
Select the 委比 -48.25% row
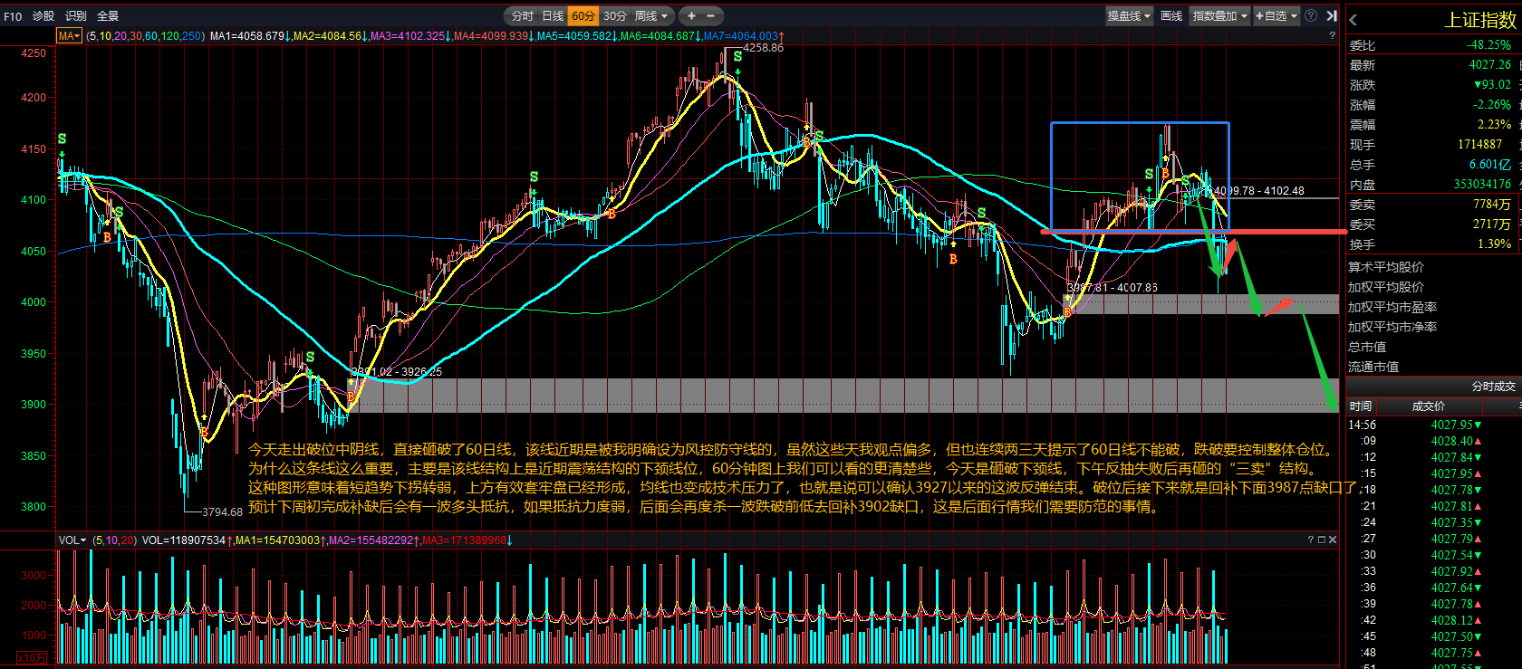[1433, 44]
